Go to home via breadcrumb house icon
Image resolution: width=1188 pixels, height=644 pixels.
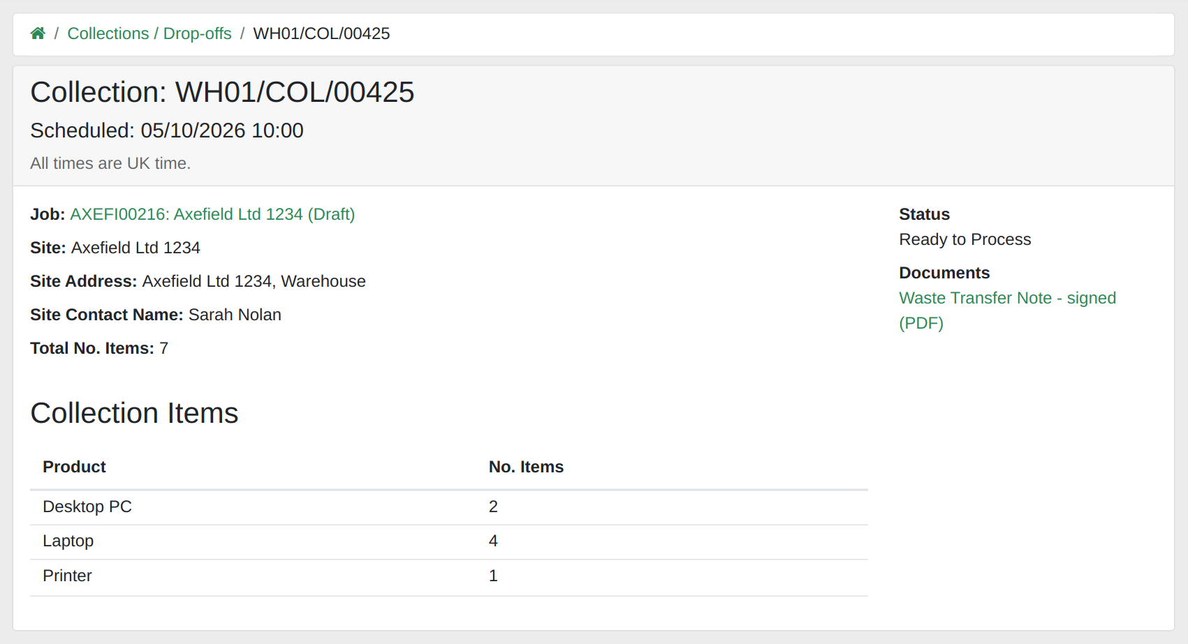point(38,33)
